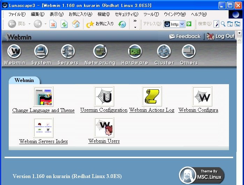The image size is (244, 185).
Task: Open the セキュリティ(C) menu
Action: point(126,14)
